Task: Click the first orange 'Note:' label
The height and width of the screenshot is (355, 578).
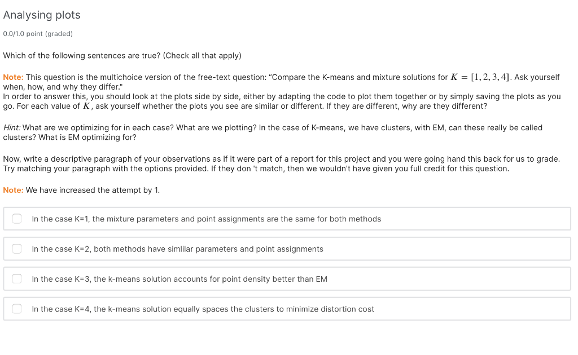Action: coord(14,77)
